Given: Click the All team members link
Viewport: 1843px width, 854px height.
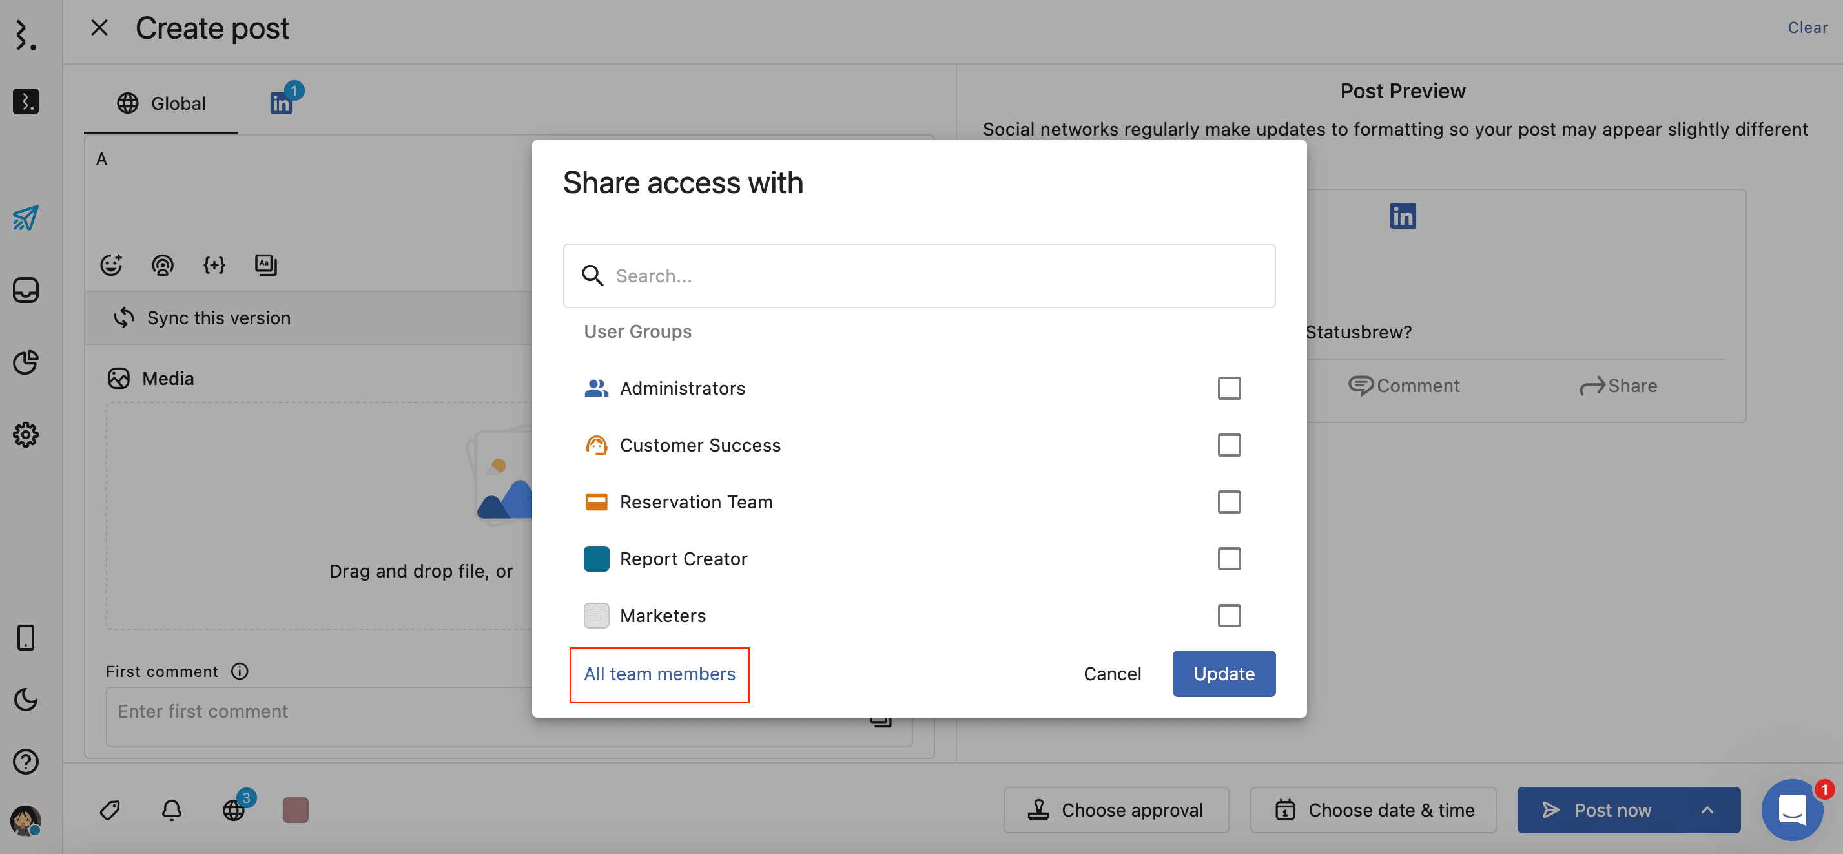Looking at the screenshot, I should pyautogui.click(x=659, y=674).
